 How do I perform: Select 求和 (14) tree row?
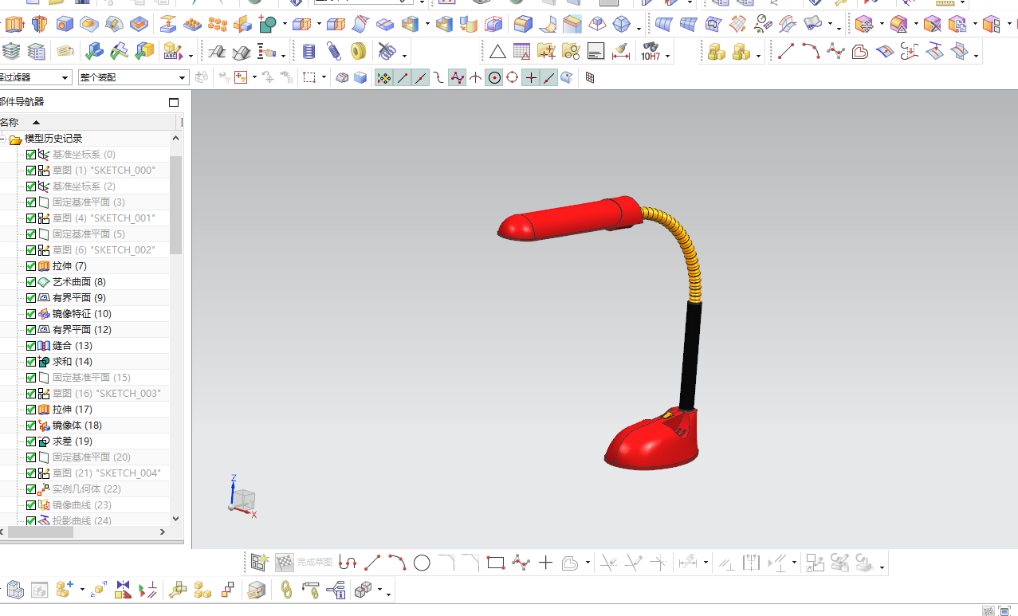[x=73, y=362]
